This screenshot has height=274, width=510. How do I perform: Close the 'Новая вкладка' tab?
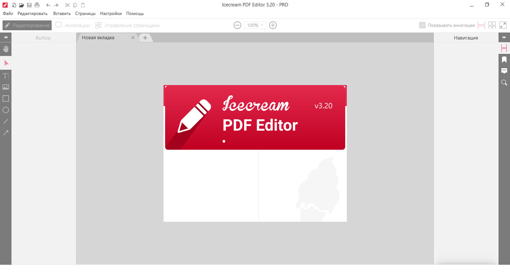(133, 38)
